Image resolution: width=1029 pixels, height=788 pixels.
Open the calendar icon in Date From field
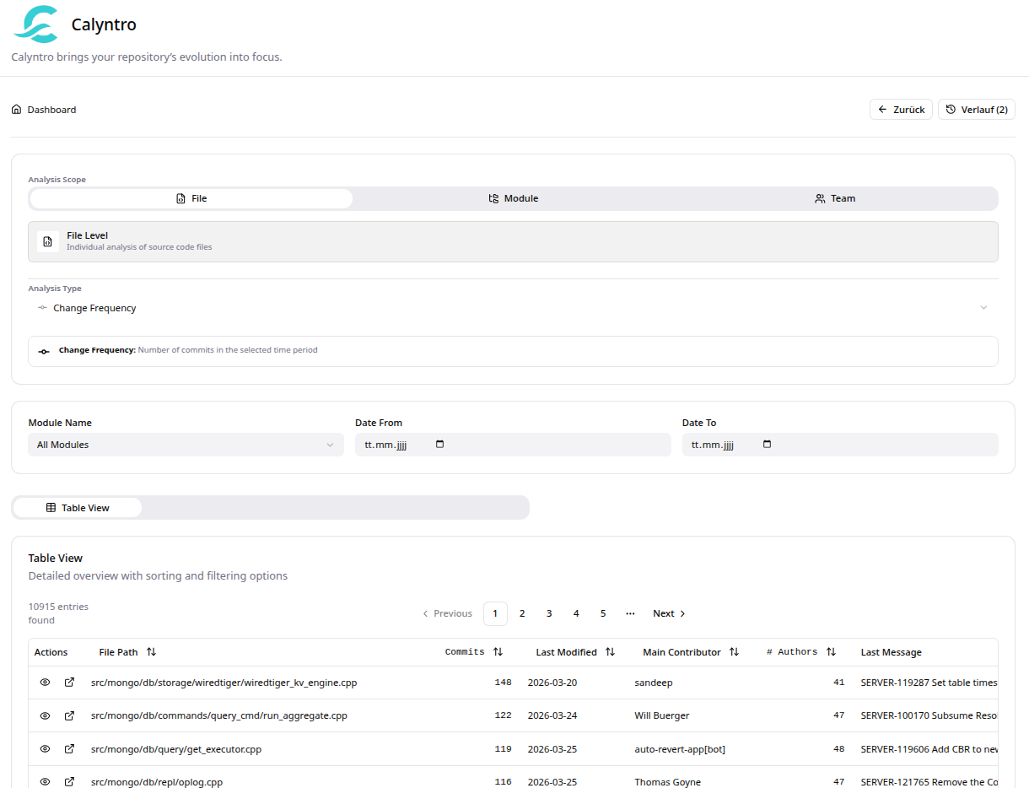pyautogui.click(x=439, y=444)
